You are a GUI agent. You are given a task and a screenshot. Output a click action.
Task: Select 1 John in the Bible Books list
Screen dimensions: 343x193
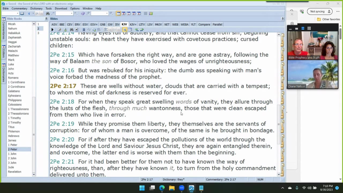point(12,154)
